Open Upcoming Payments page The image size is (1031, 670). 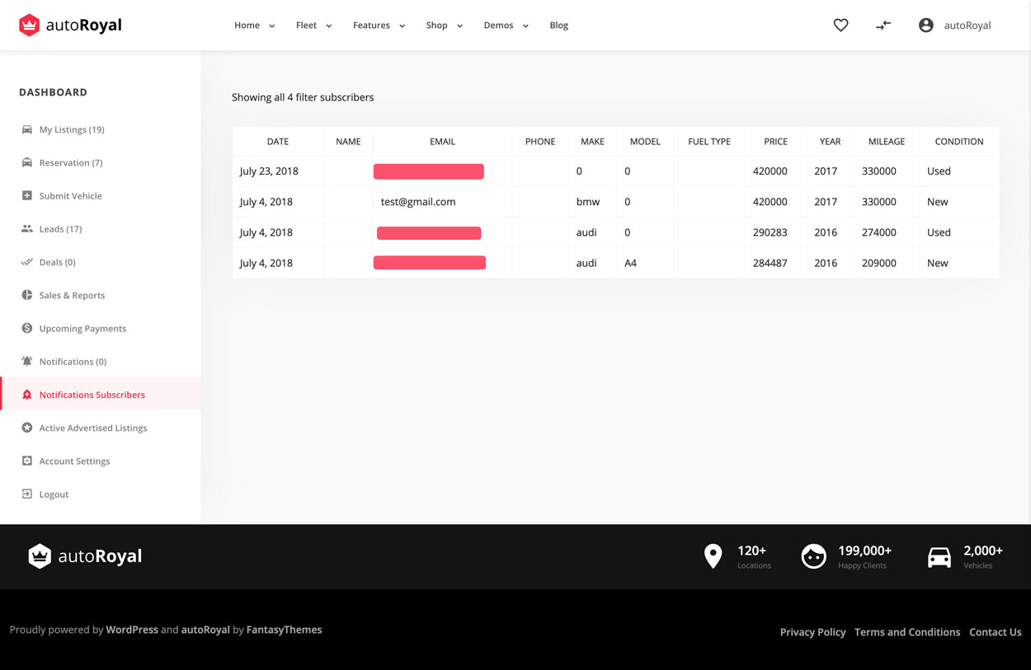coord(82,328)
